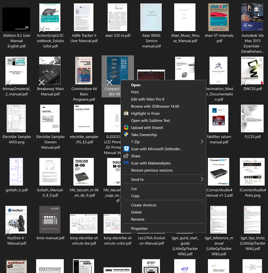268x273 pixels.
Task: Choose Restore previous versions
Action: pyautogui.click(x=152, y=170)
